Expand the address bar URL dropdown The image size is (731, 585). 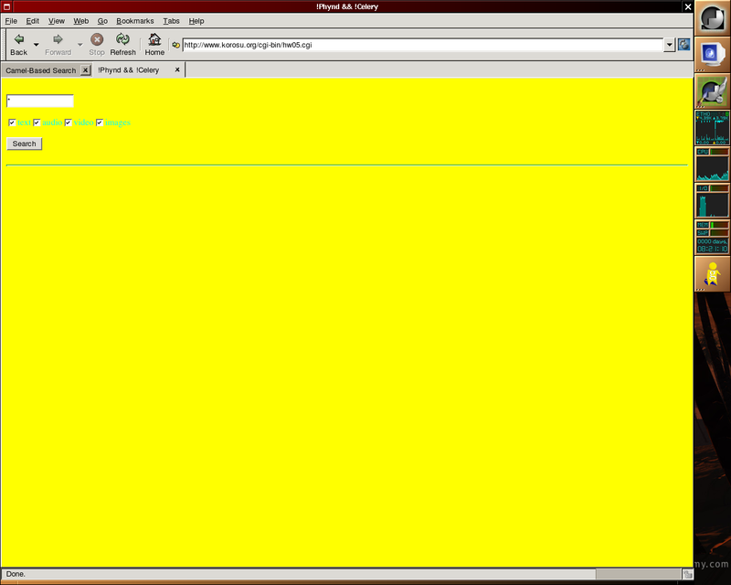[670, 45]
